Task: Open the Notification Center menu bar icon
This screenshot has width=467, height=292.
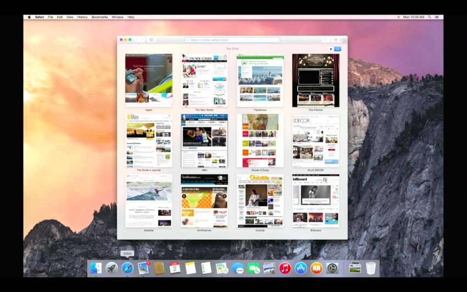Action: tap(437, 17)
